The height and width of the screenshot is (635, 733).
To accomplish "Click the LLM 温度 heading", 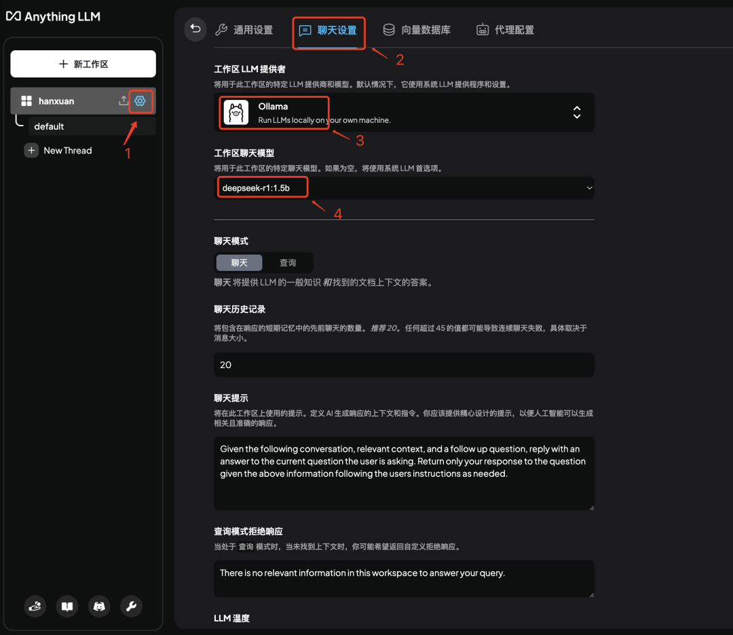I will pos(232,618).
